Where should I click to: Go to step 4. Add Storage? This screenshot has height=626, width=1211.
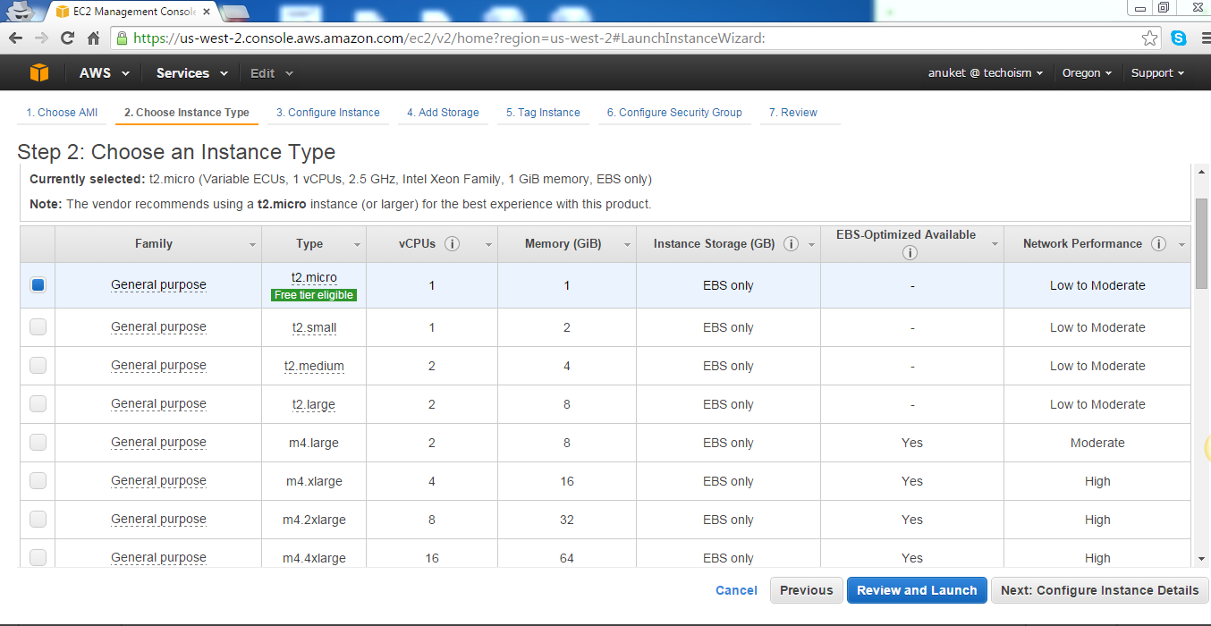click(443, 113)
